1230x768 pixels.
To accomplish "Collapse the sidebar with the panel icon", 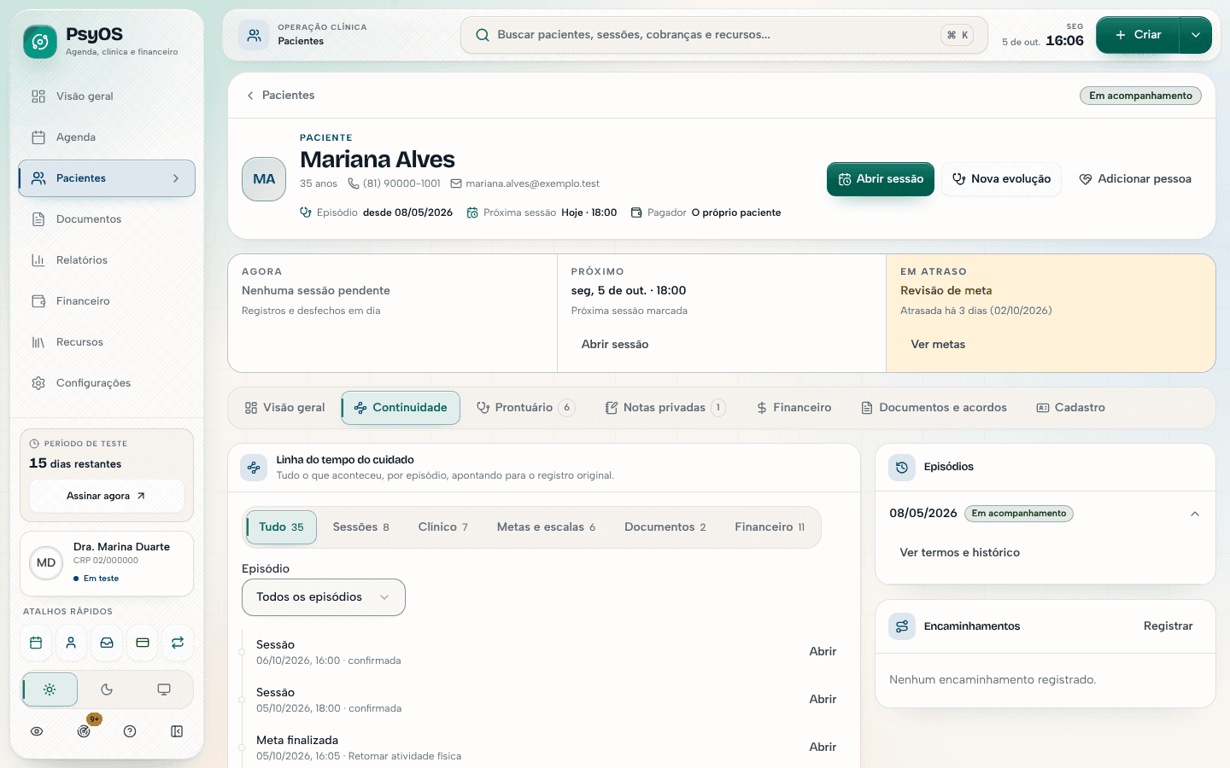I will coord(177,731).
